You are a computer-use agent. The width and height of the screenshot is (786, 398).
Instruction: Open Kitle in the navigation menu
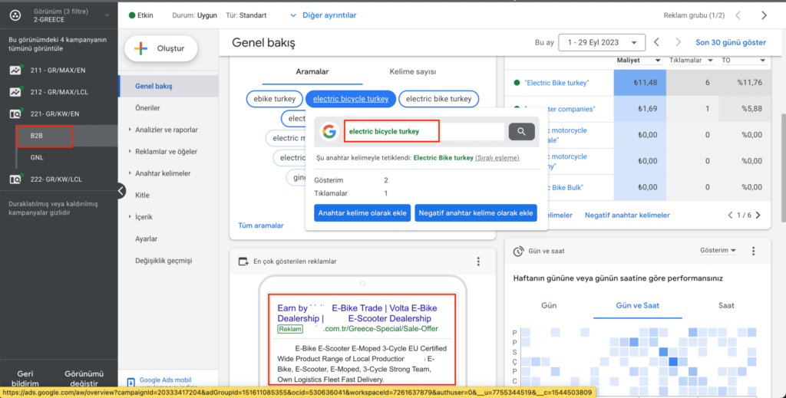(x=142, y=196)
